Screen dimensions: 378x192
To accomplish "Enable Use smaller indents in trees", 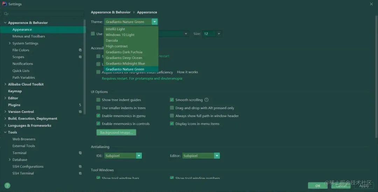I will click(98, 108).
